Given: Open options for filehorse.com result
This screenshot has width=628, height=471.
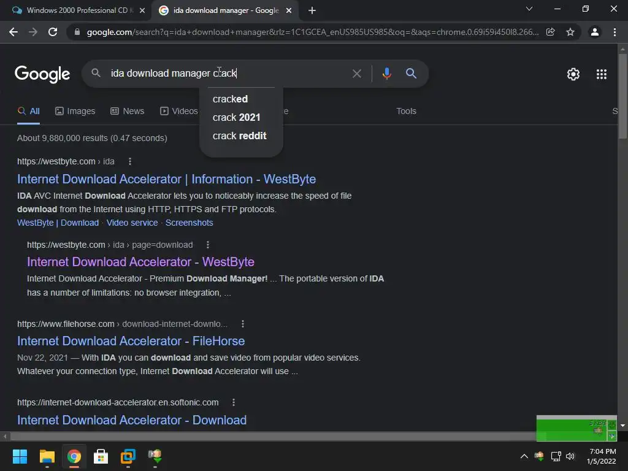Looking at the screenshot, I should pos(243,324).
